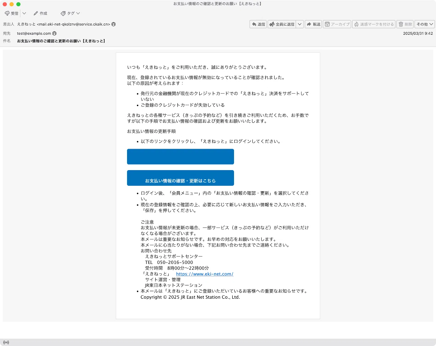Click the 返信 (Reply) button

[x=258, y=24]
